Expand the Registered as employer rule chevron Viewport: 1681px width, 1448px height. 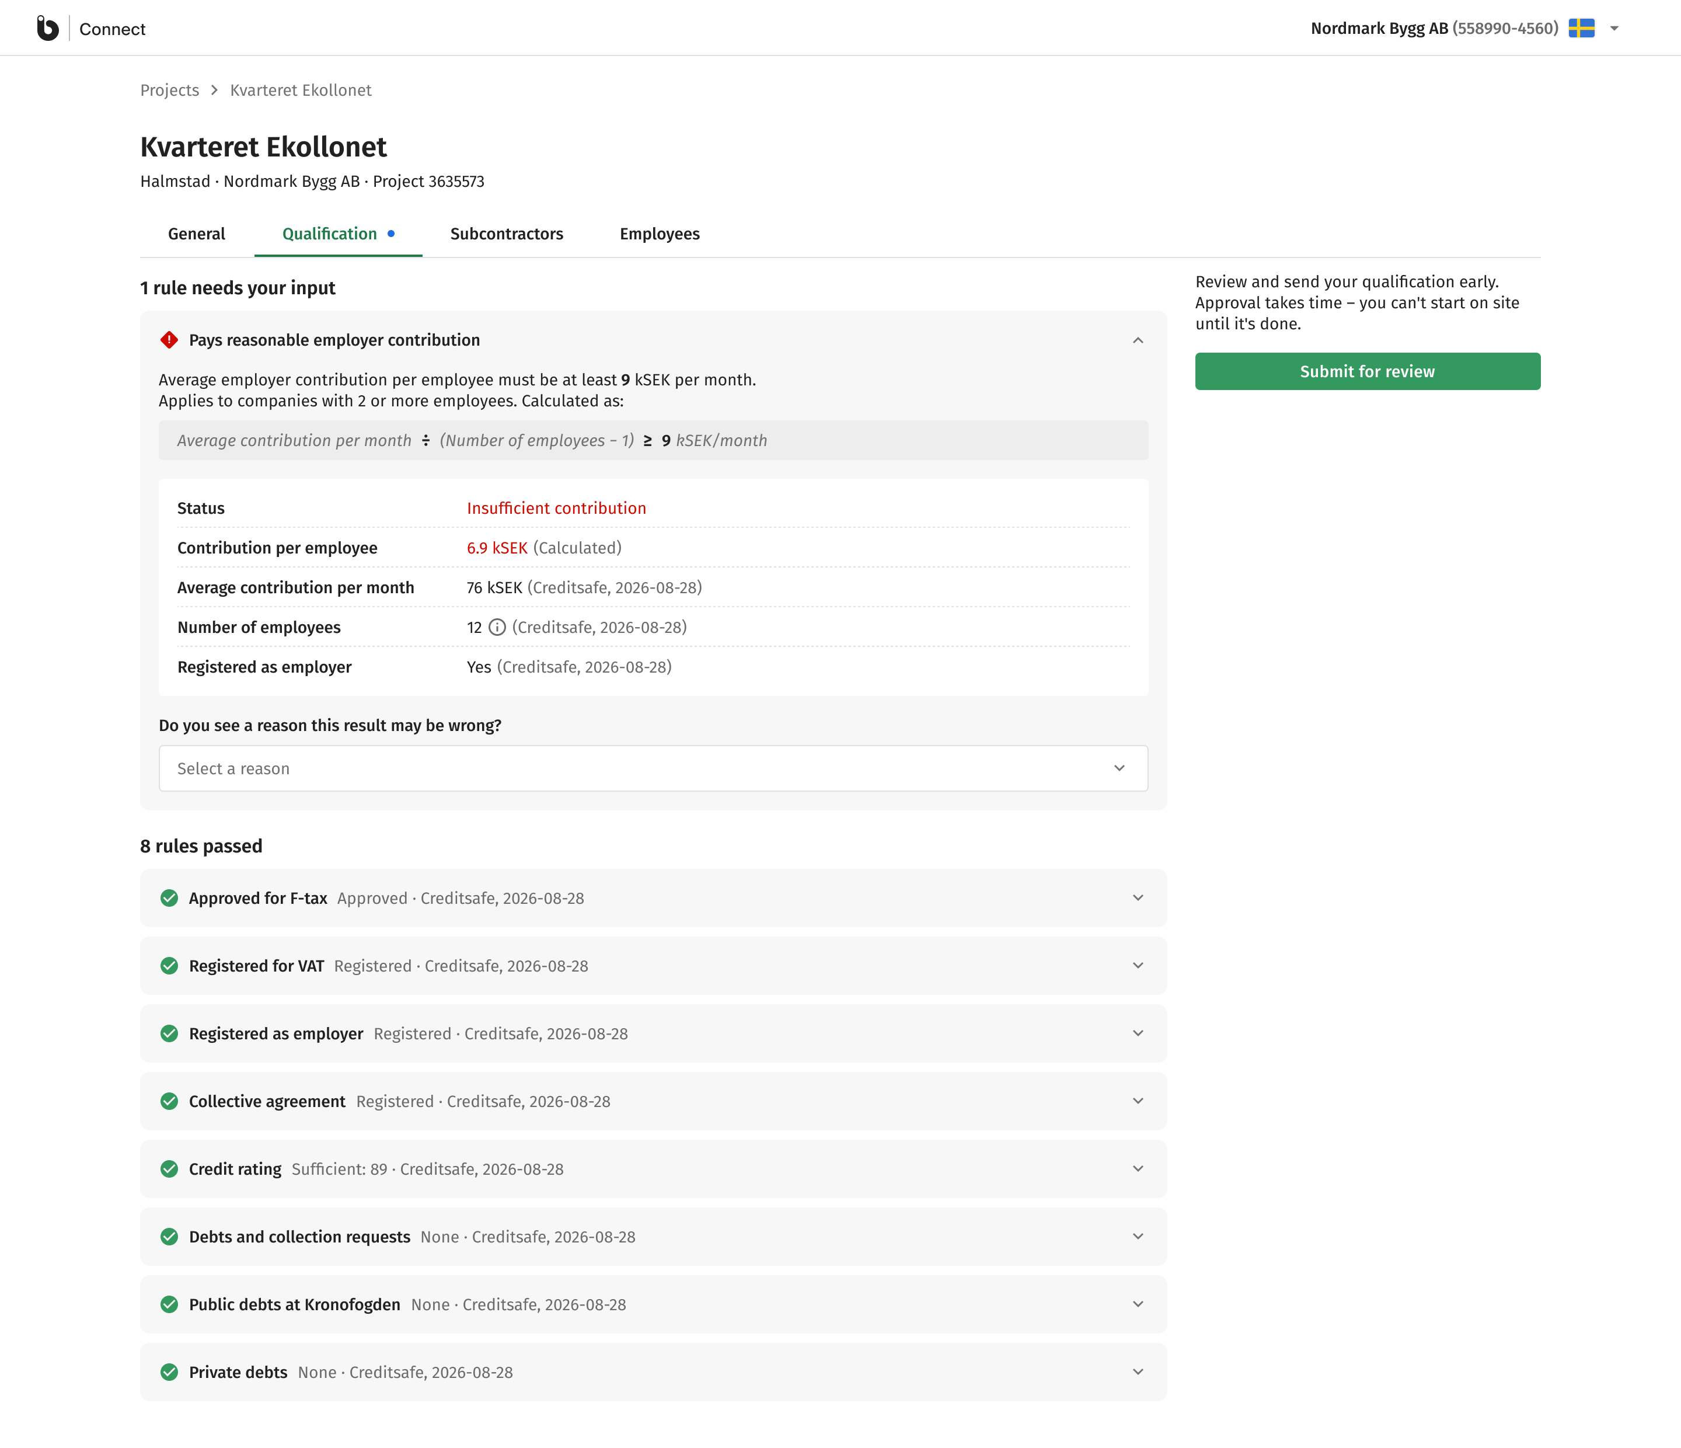(x=1138, y=1033)
